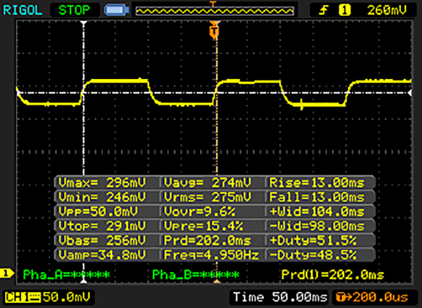Click the Rise=13.00ms measurement
Screen dimensions: 422x308
317,183
